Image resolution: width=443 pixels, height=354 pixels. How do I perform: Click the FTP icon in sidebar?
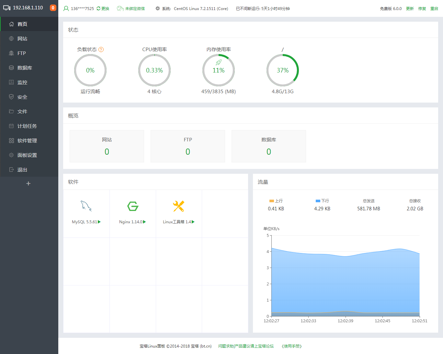11,53
